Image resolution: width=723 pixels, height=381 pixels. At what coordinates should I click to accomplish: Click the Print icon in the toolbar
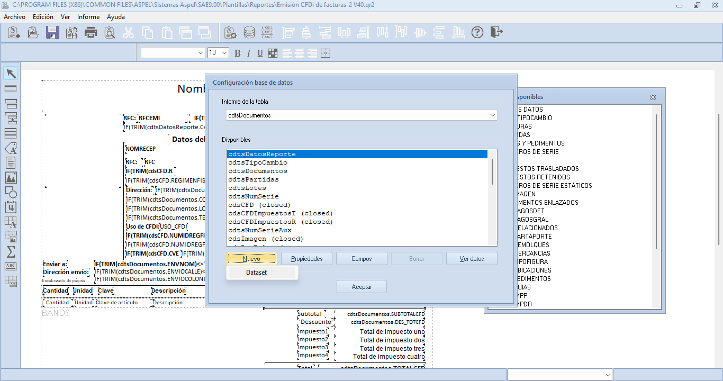coord(91,33)
